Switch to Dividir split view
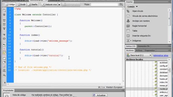 coord(21,5)
